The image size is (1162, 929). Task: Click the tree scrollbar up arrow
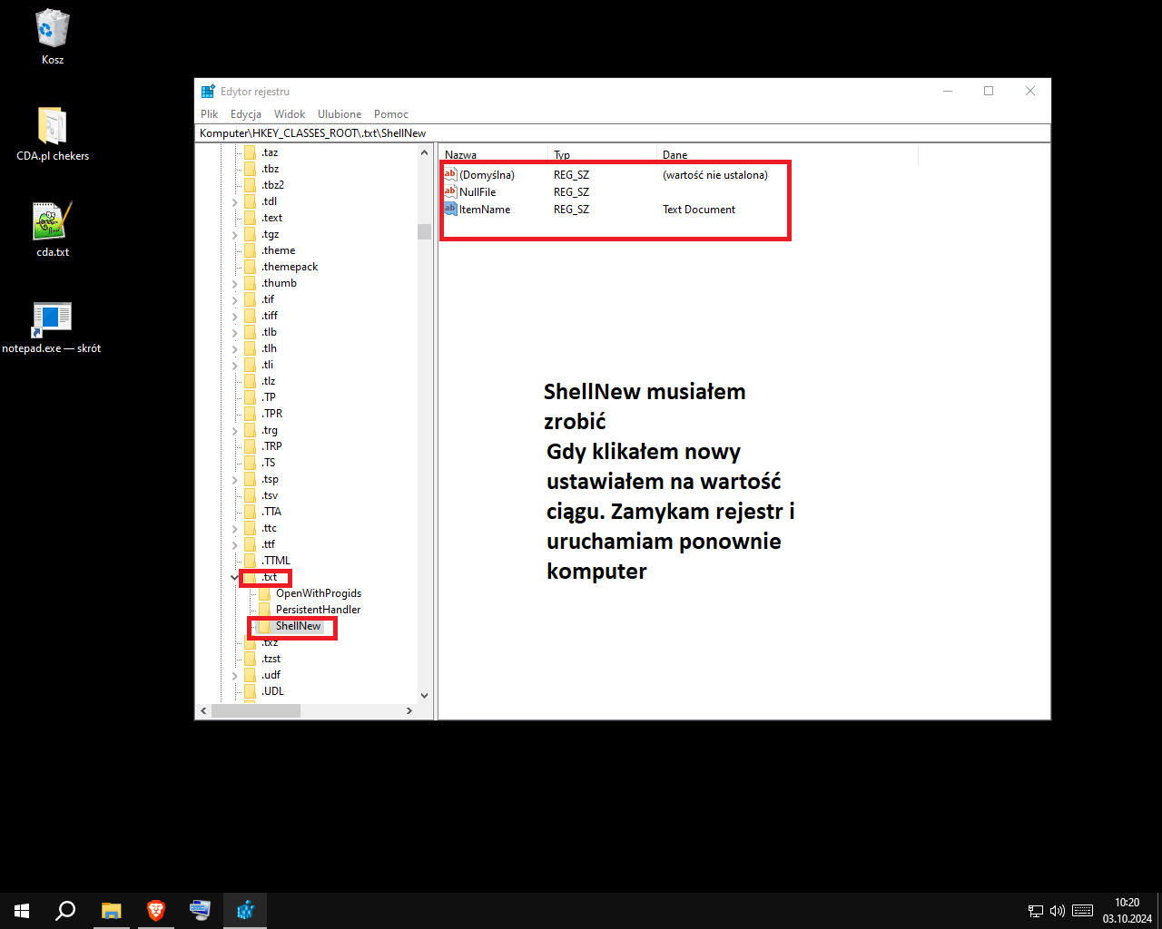click(424, 152)
